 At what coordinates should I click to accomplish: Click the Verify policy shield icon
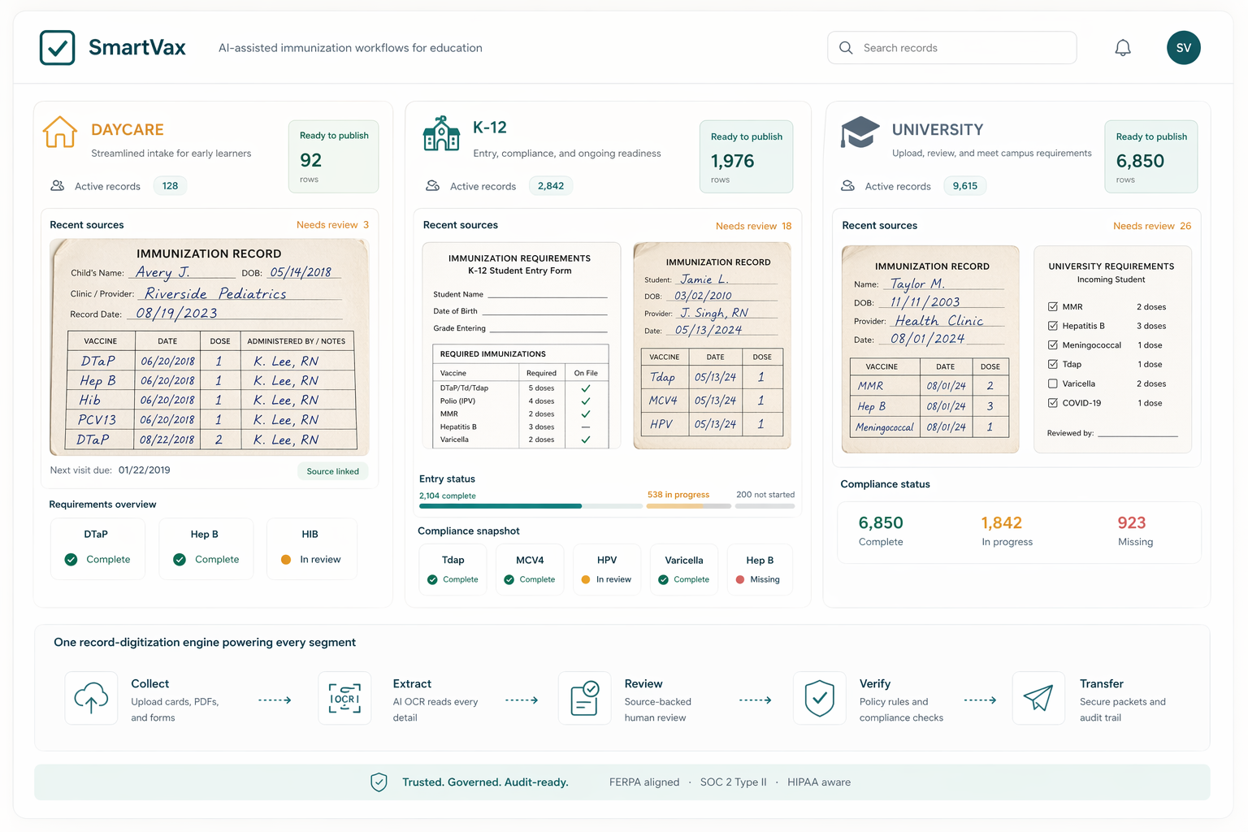[819, 698]
